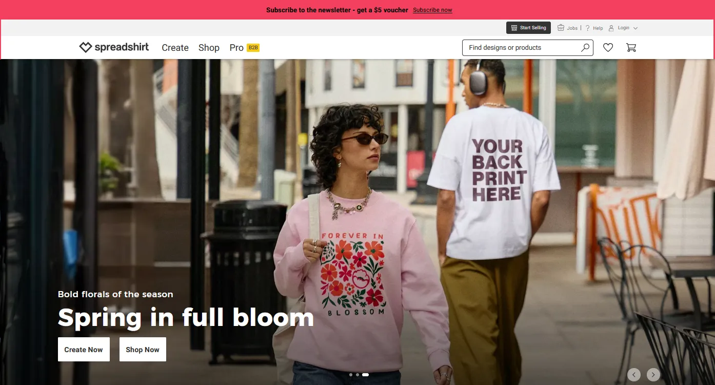Follow the Subscribe now voucher link
This screenshot has height=385, width=715.
pos(432,10)
